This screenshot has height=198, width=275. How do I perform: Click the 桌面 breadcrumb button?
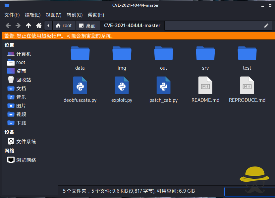[87, 25]
